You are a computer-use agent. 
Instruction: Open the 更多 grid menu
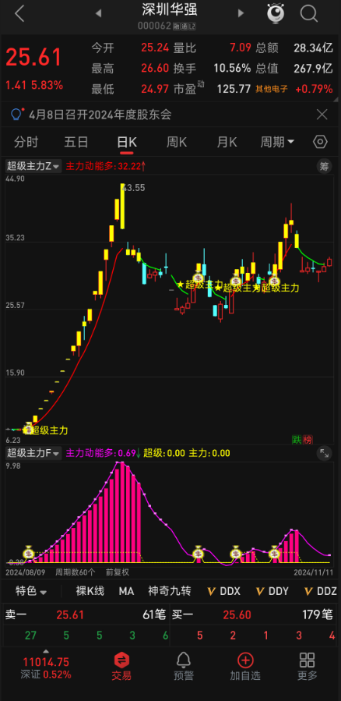click(x=307, y=666)
